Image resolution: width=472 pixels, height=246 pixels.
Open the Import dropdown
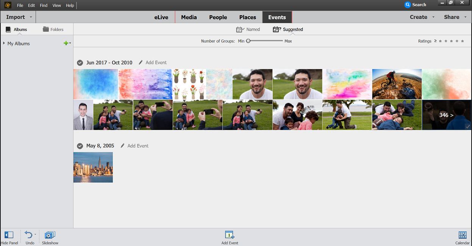[x=18, y=17]
